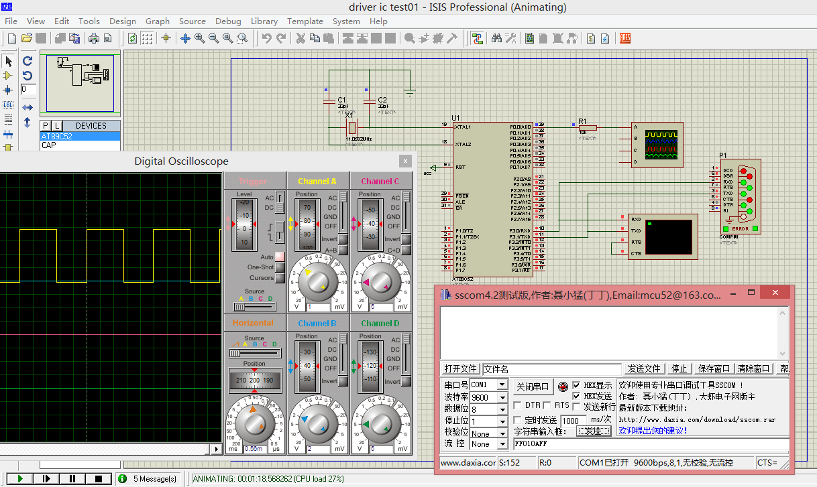Screen dimensions: 817x487
Task: Open the Source menu
Action: [193, 21]
